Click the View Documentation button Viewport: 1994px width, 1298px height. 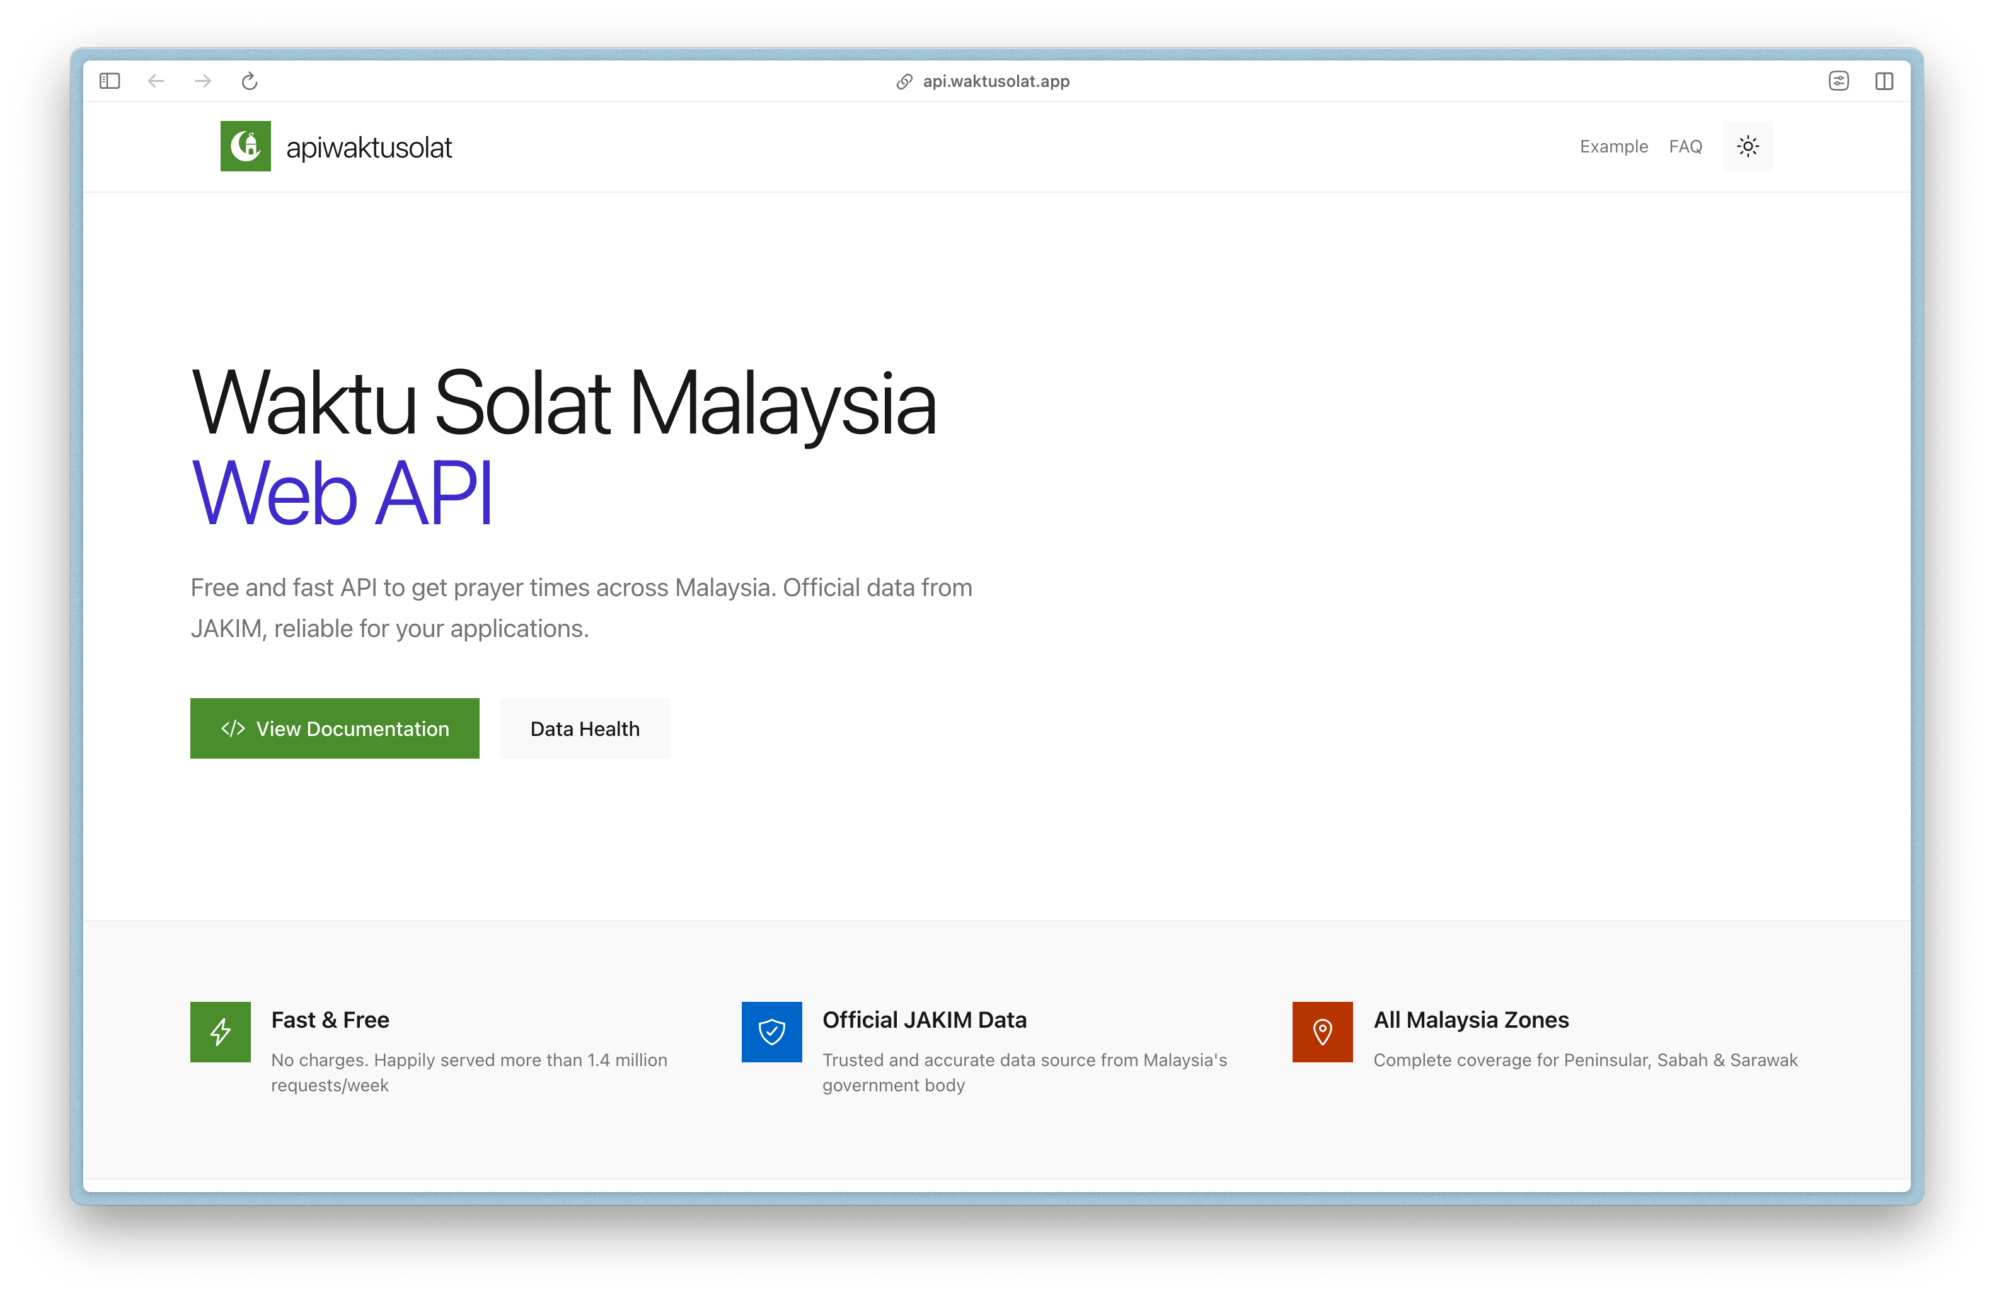click(x=335, y=728)
